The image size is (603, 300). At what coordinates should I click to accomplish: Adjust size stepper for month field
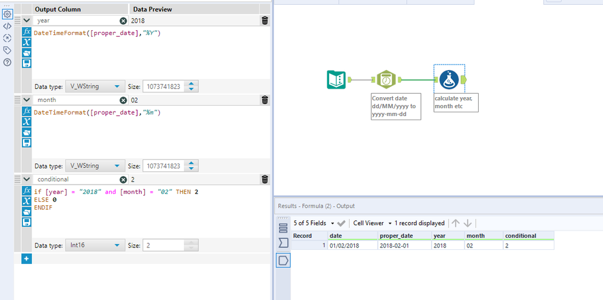[191, 166]
